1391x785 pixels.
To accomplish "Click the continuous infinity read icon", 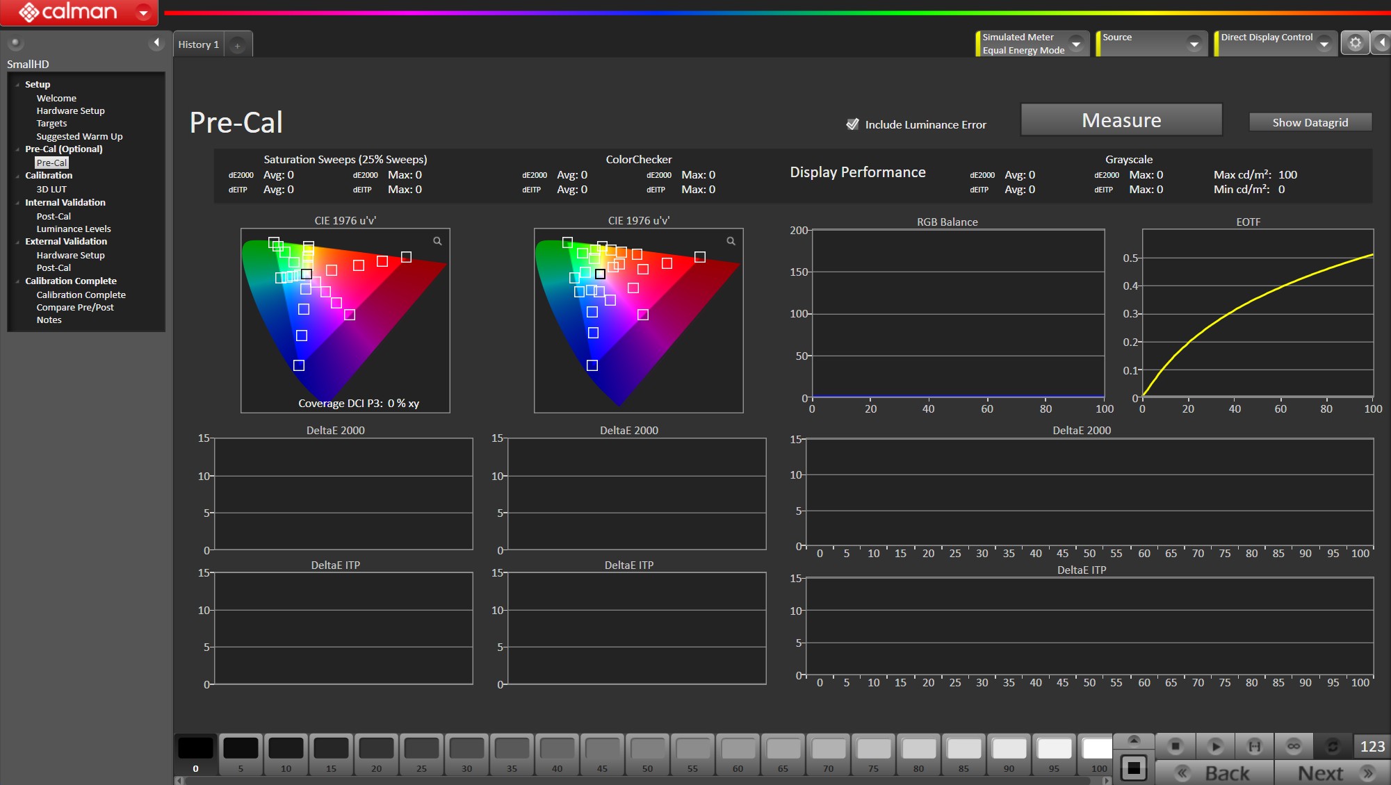I will [1293, 746].
